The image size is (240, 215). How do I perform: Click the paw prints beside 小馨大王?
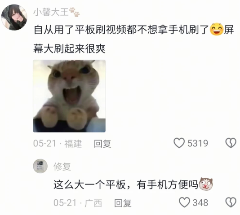click(75, 12)
